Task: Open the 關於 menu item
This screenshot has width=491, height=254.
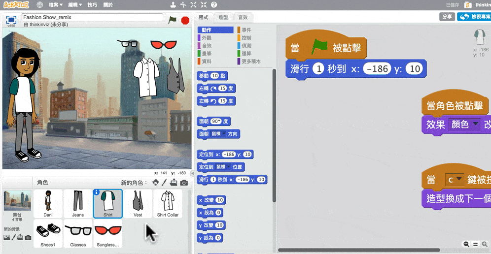Action: pyautogui.click(x=108, y=5)
